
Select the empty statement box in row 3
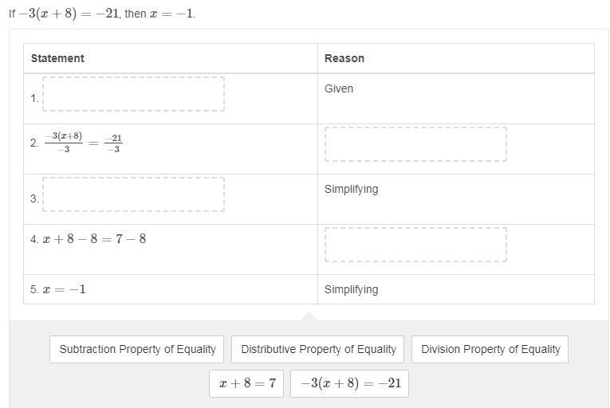pyautogui.click(x=133, y=194)
